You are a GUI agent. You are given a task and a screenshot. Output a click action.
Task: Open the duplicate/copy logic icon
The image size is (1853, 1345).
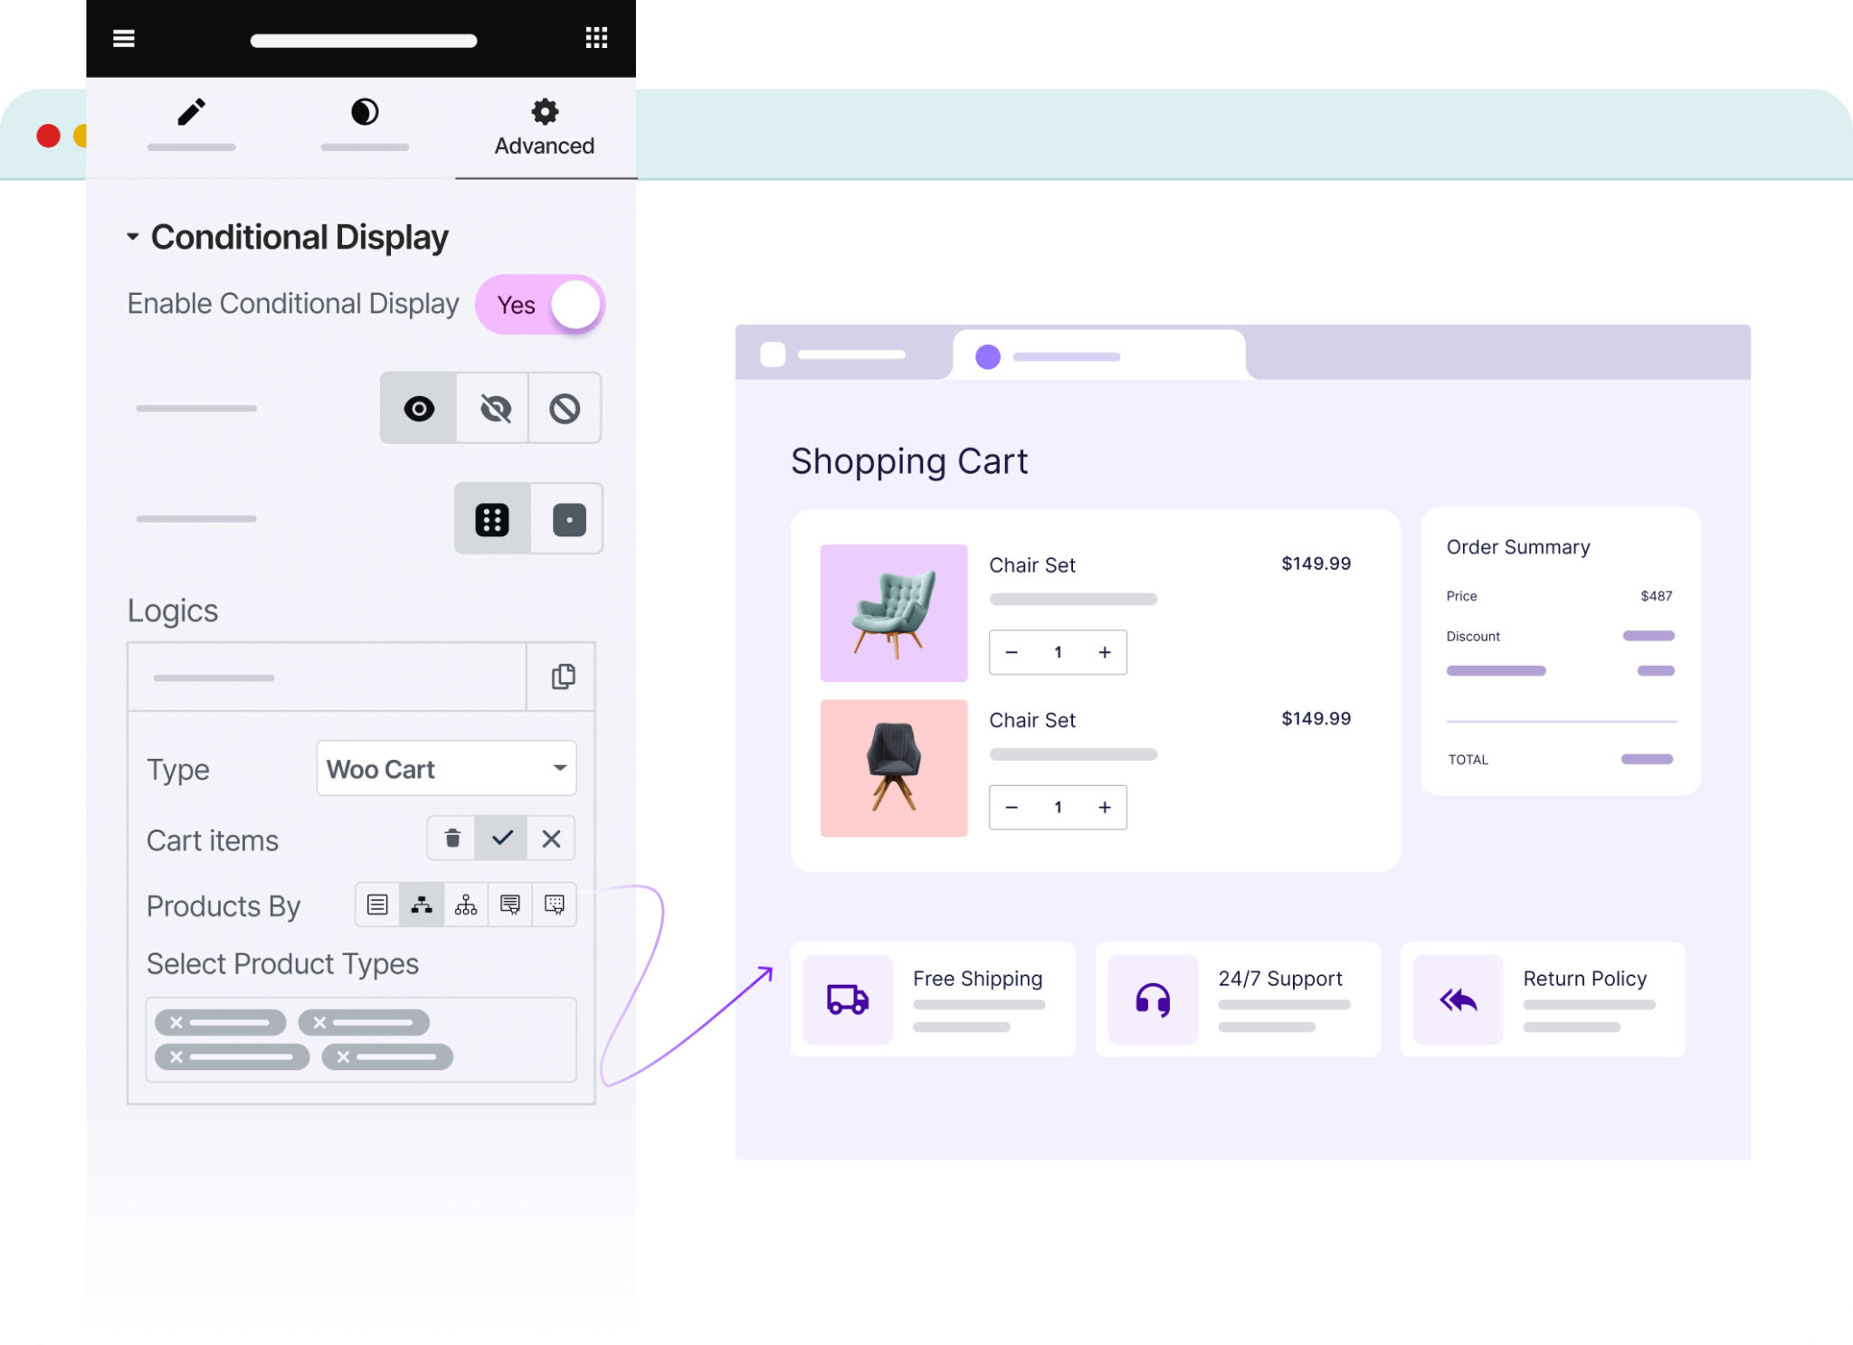[562, 677]
